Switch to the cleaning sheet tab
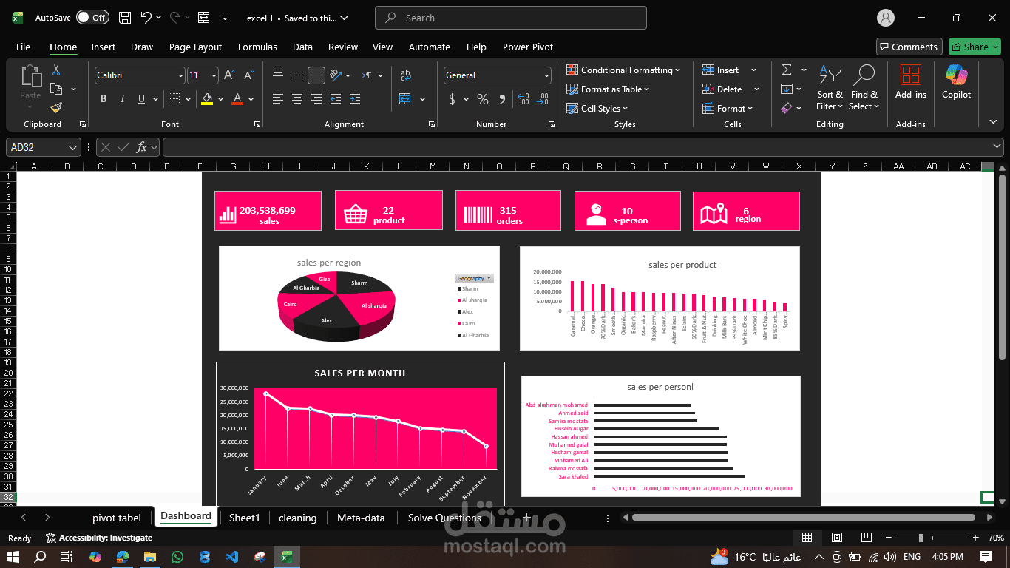Viewport: 1010px width, 568px height. coord(297,518)
